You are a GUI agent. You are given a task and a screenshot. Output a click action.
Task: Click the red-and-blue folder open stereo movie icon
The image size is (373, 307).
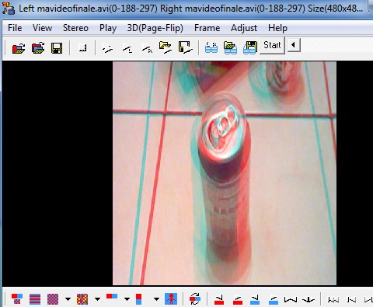[x=38, y=48]
